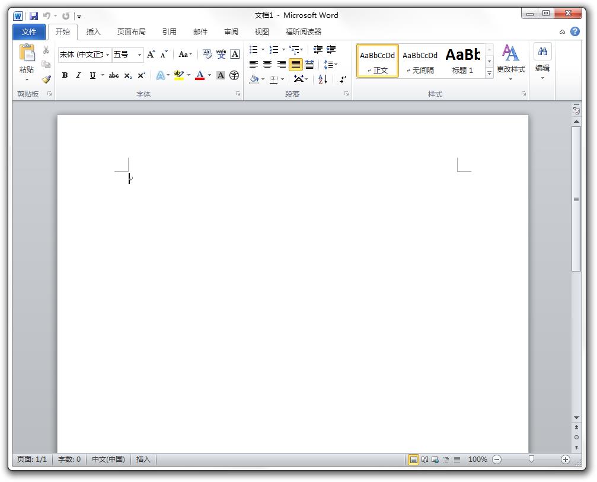Expand the styles gallery more arrow

coord(489,73)
